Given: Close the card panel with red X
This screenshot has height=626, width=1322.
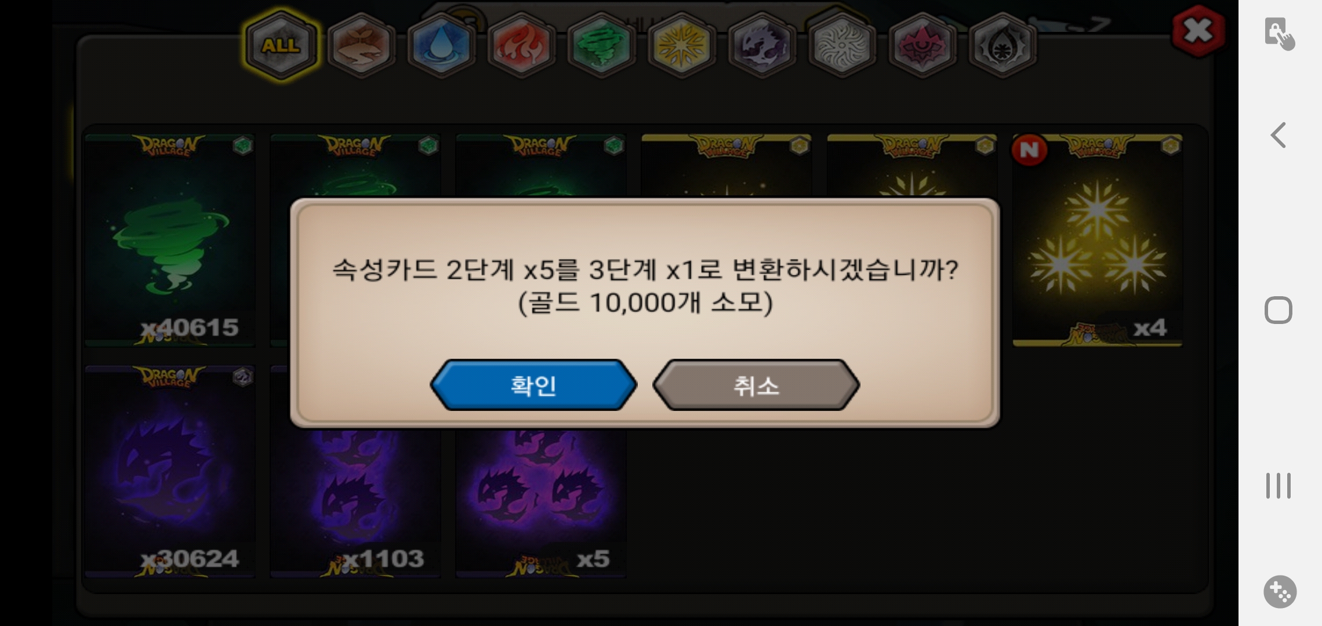Looking at the screenshot, I should [x=1198, y=31].
